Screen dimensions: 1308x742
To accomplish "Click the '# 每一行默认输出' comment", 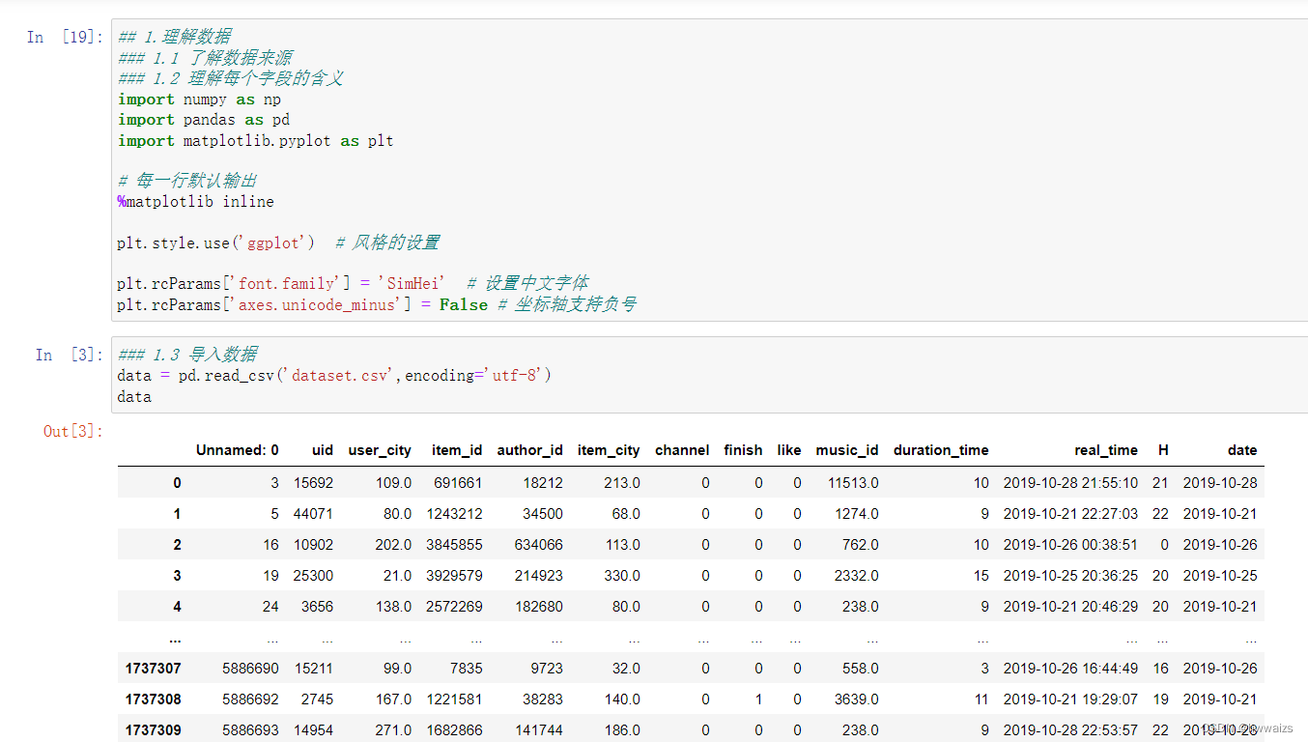I will 187,181.
